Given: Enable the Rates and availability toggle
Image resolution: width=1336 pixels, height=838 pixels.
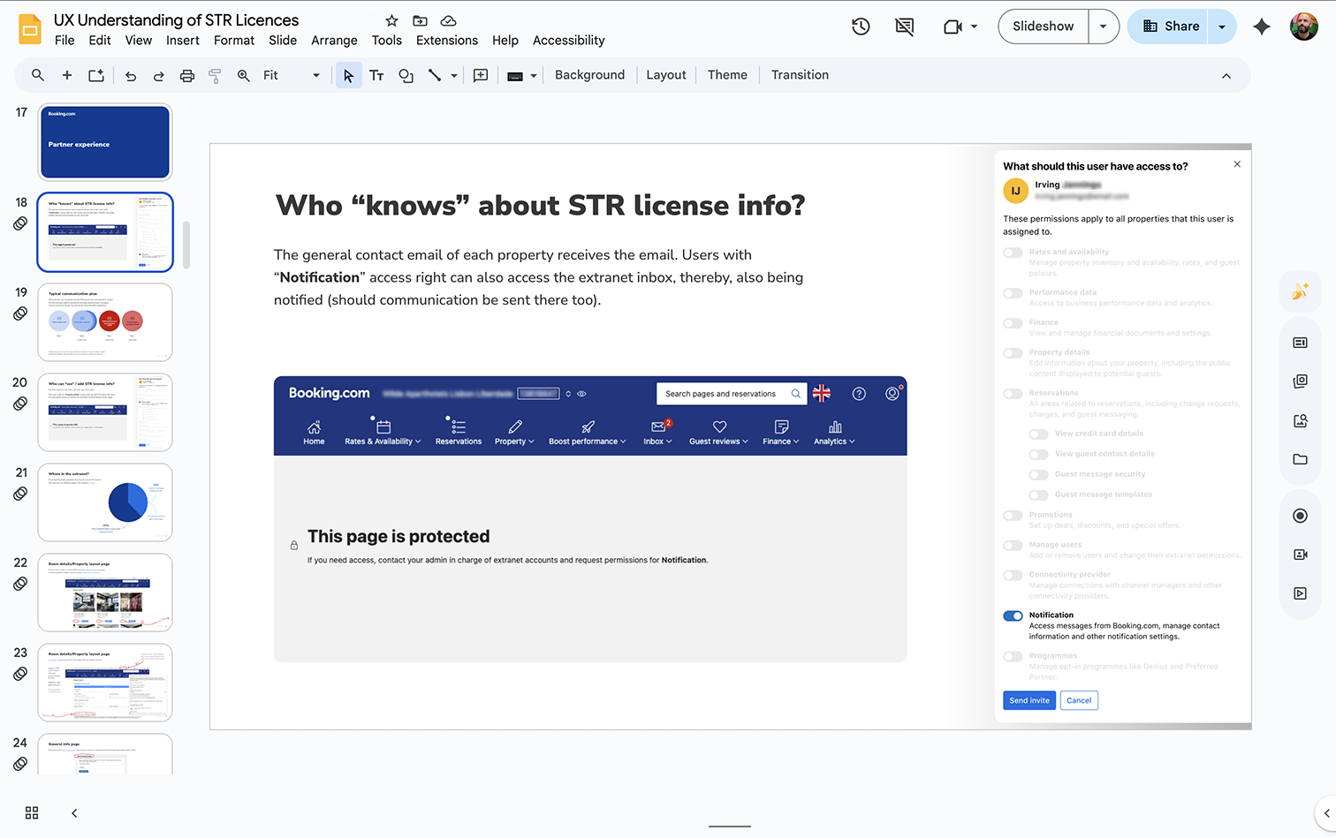Looking at the screenshot, I should 1013,252.
